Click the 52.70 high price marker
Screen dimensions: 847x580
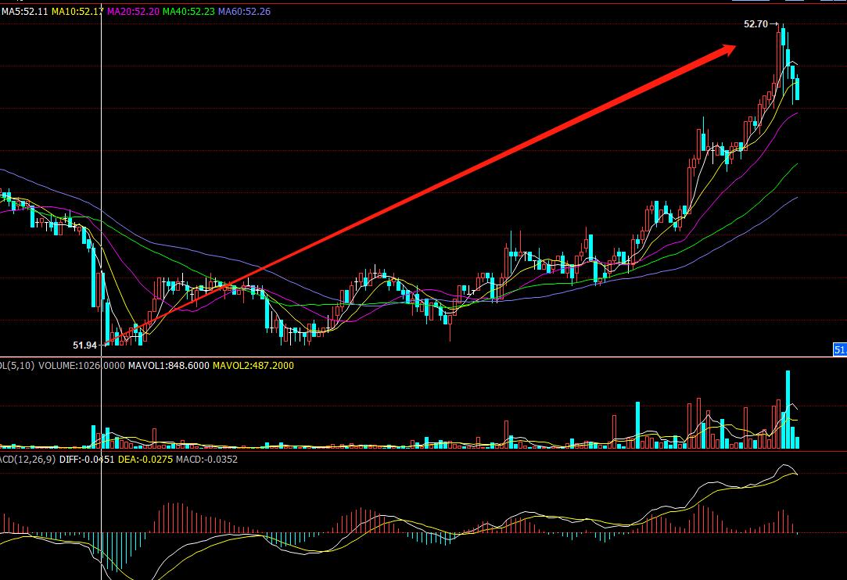click(x=755, y=24)
